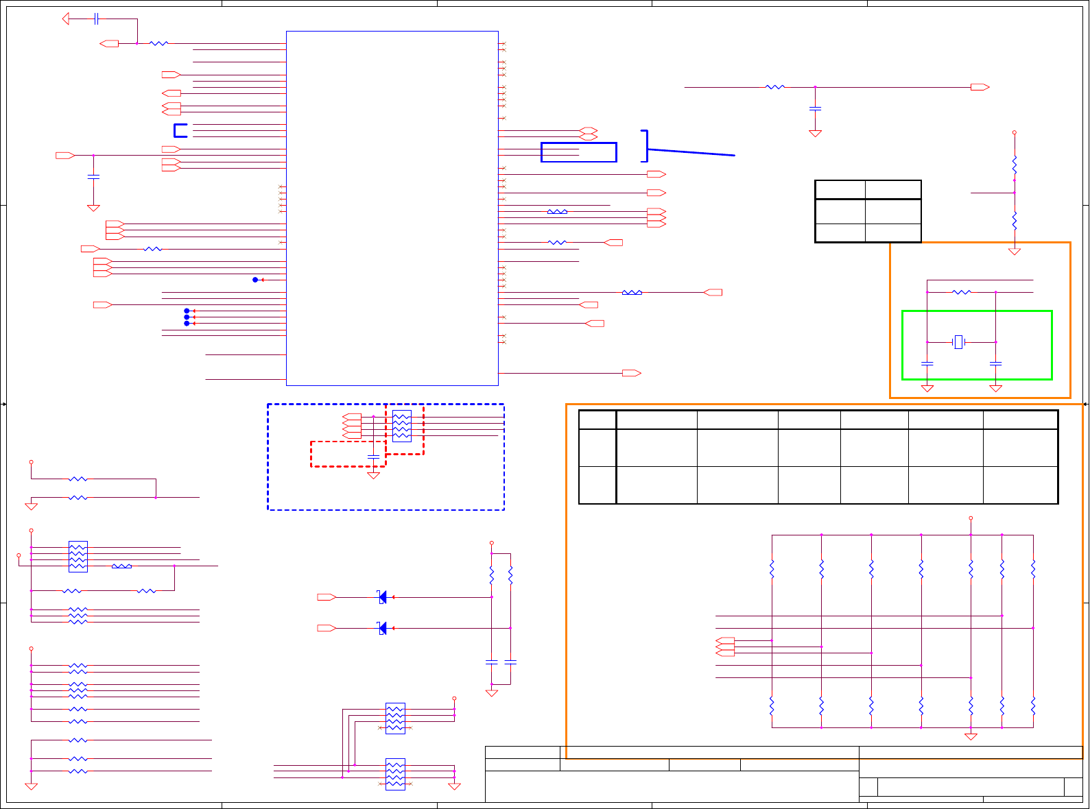This screenshot has height=809, width=1090.
Task: Select resistor in the top-right RC filter
Action: (x=774, y=87)
